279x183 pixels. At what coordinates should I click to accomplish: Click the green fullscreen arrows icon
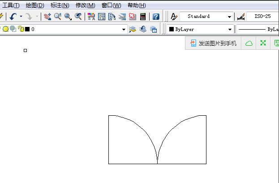(263, 43)
